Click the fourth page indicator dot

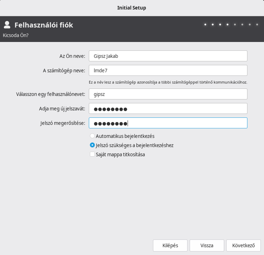227,25
